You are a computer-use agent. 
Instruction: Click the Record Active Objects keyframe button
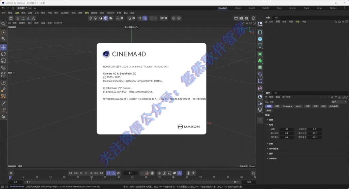point(142,173)
